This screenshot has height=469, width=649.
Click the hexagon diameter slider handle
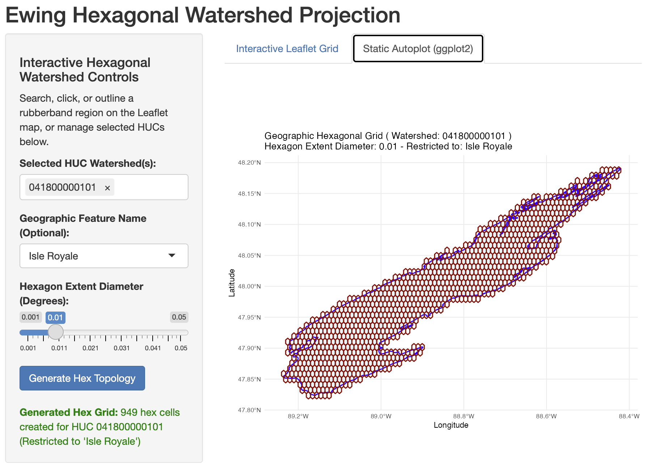point(56,331)
